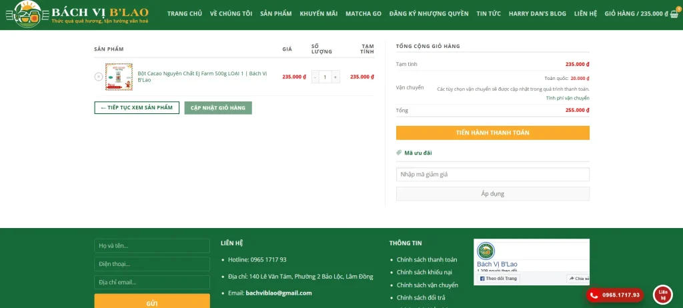The height and width of the screenshot is (308, 683).
Task: Open the Bột Cacao product thumbnail
Action: pyautogui.click(x=119, y=77)
